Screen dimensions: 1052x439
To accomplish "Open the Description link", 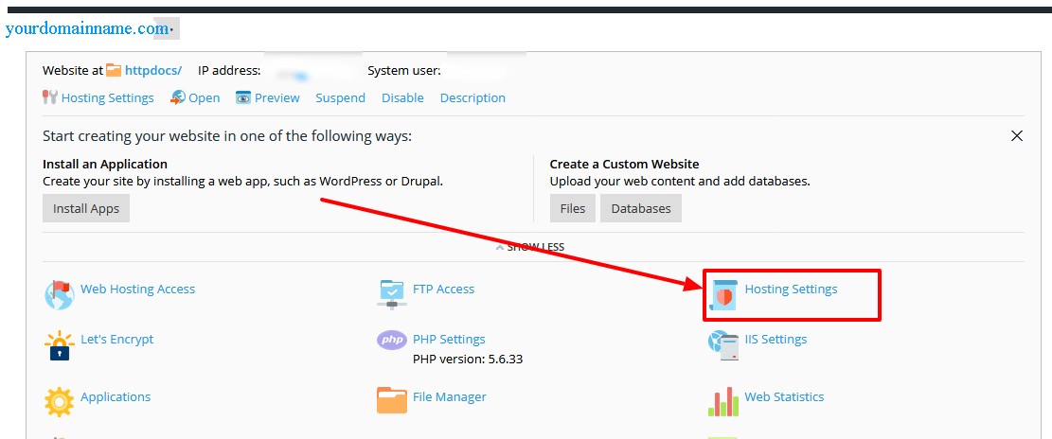I will click(x=473, y=97).
